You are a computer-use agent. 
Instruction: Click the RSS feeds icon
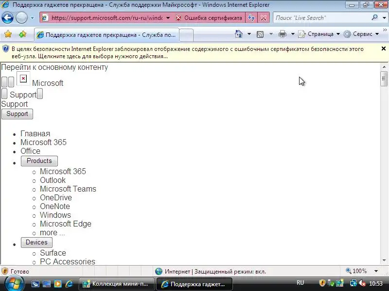[260, 34]
